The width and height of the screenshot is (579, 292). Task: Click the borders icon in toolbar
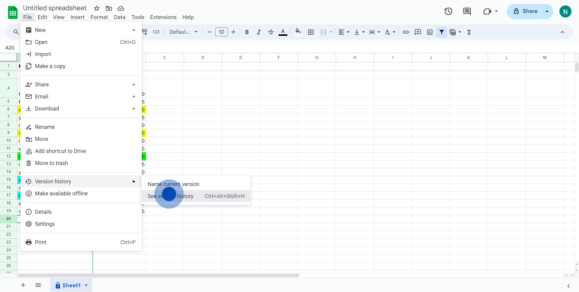311,32
